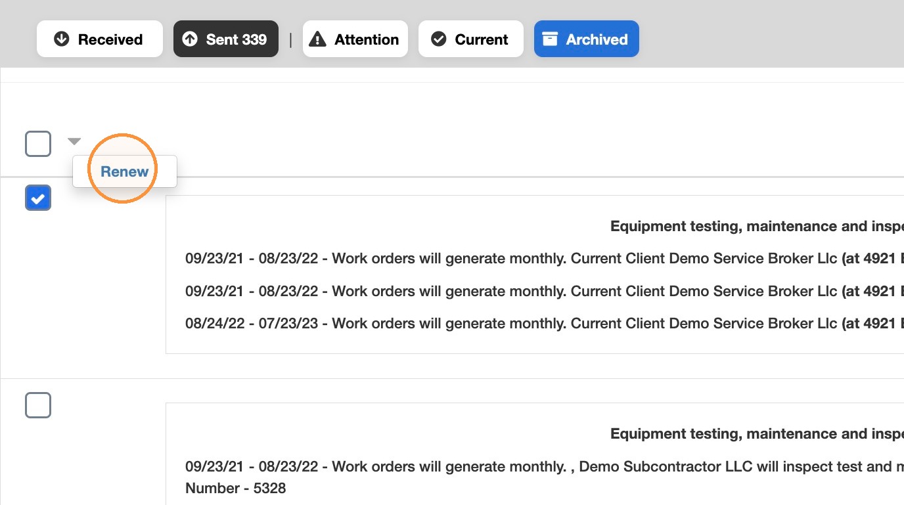Check the box for the Demo Subcontractor LLC contract
The height and width of the screenshot is (505, 904).
pyautogui.click(x=38, y=405)
